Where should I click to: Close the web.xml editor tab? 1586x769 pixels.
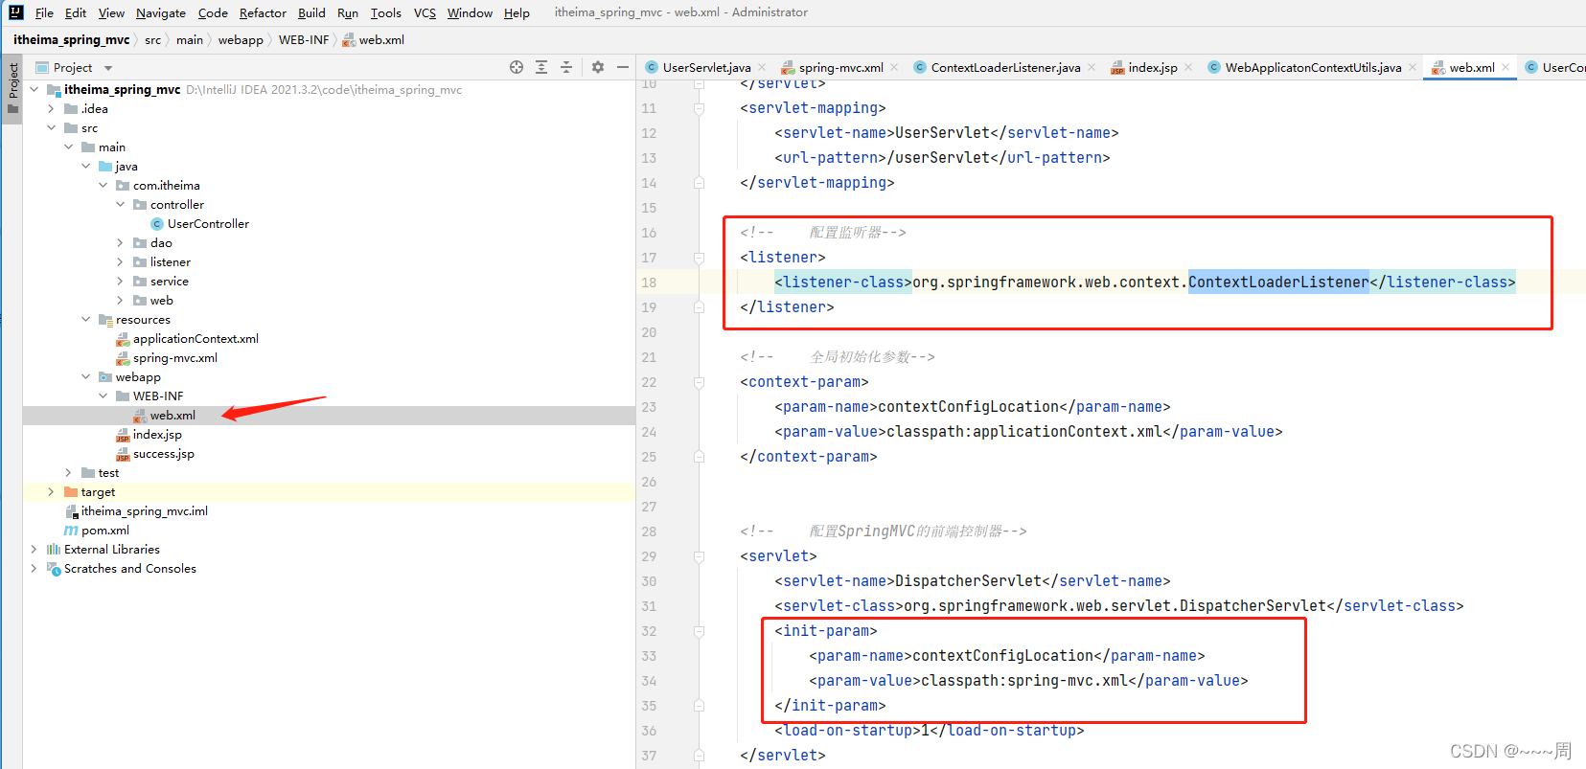[x=1506, y=67]
